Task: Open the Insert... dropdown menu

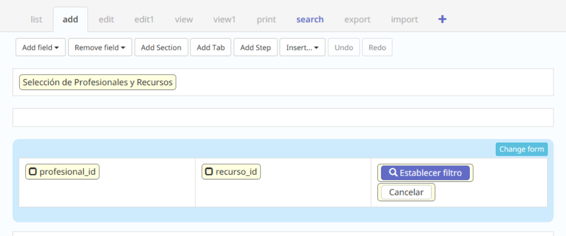Action: [x=302, y=47]
